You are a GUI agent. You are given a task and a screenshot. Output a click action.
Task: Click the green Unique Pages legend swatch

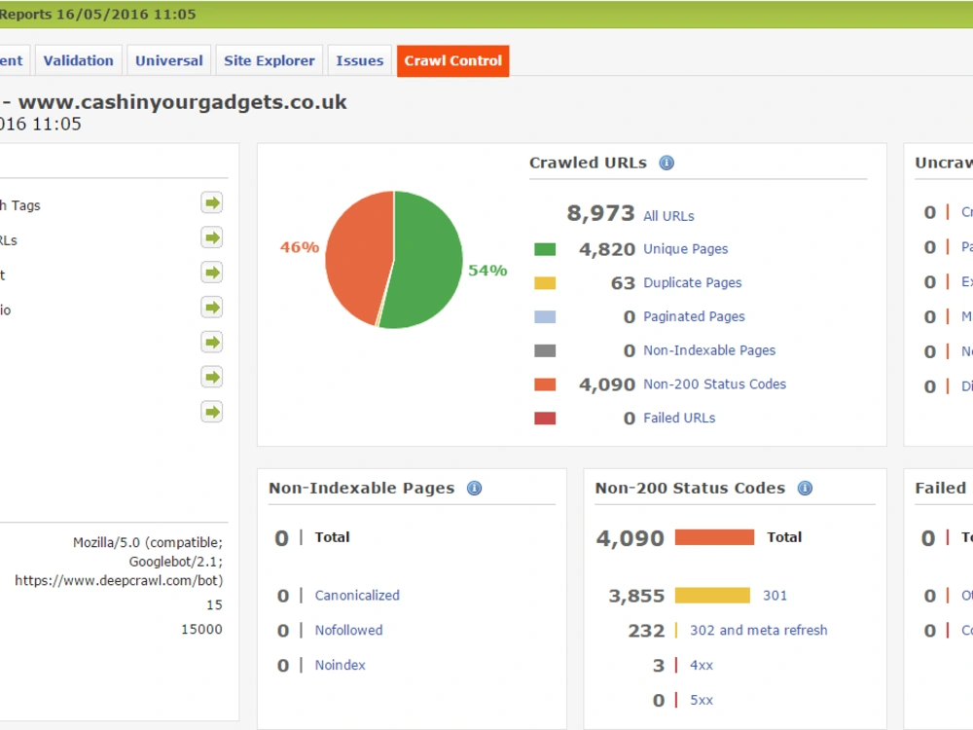click(545, 249)
